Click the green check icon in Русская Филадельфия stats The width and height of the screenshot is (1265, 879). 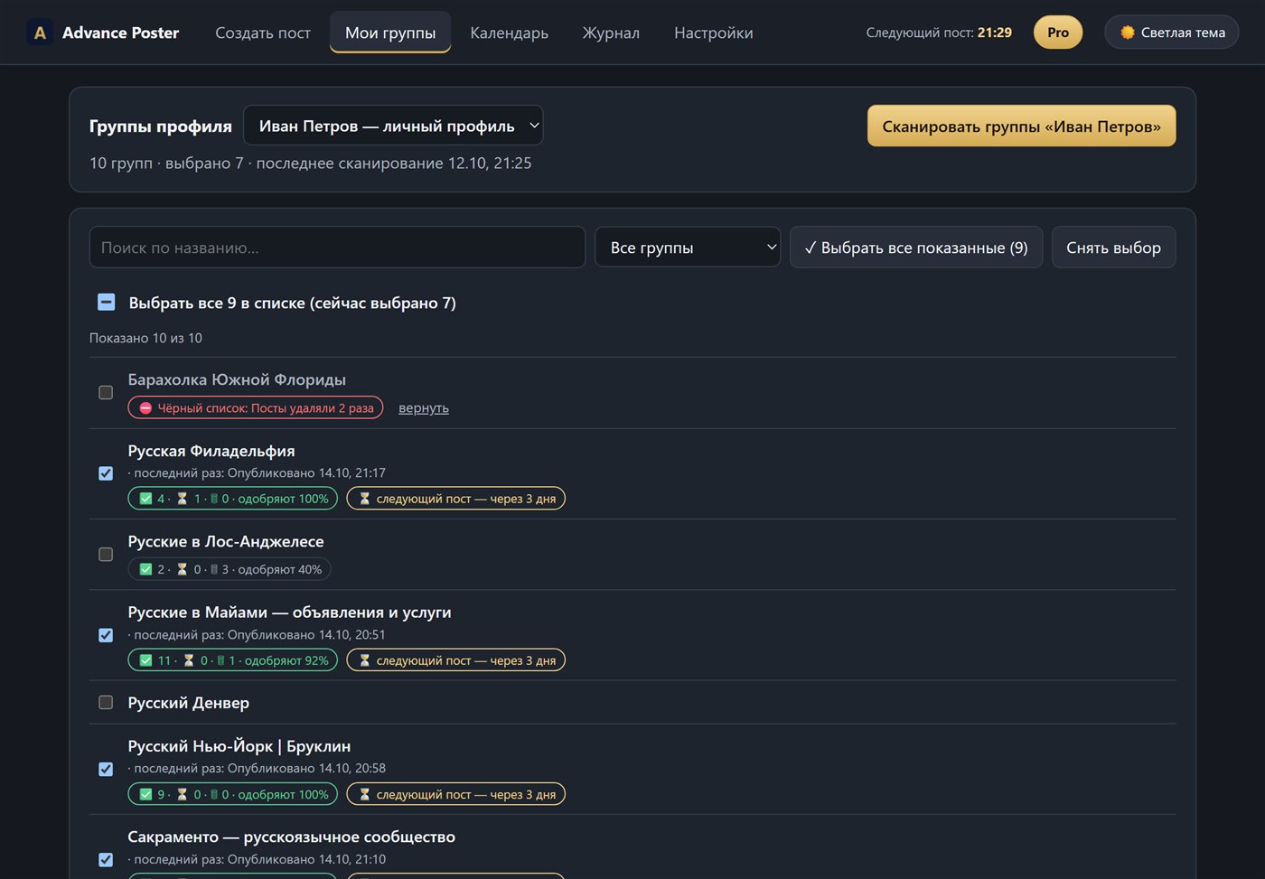pyautogui.click(x=145, y=499)
